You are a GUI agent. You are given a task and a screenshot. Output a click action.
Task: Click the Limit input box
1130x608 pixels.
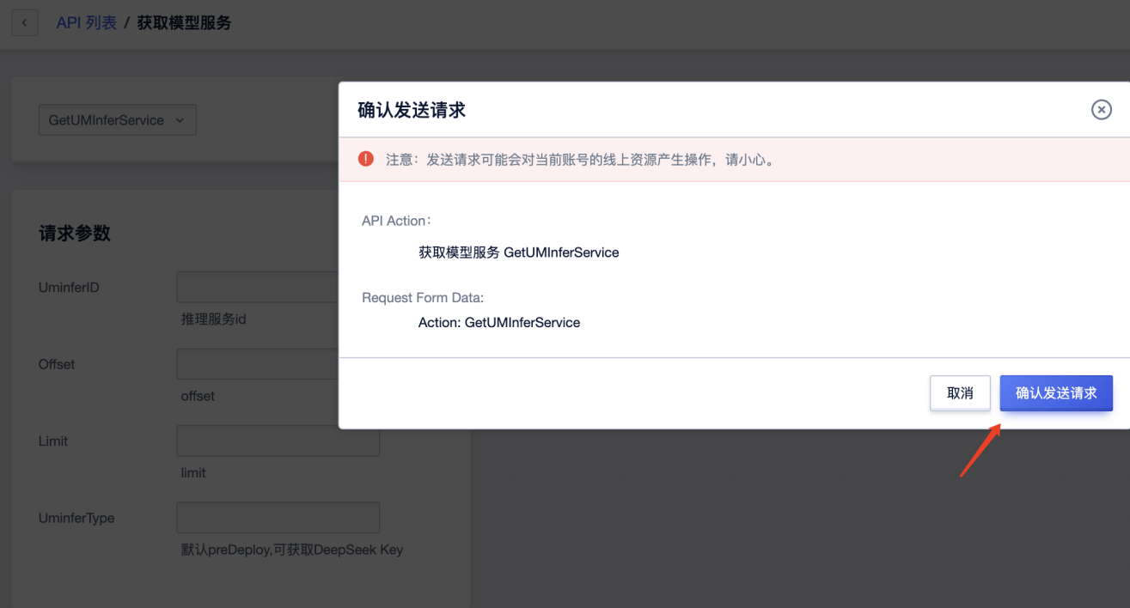pyautogui.click(x=278, y=441)
